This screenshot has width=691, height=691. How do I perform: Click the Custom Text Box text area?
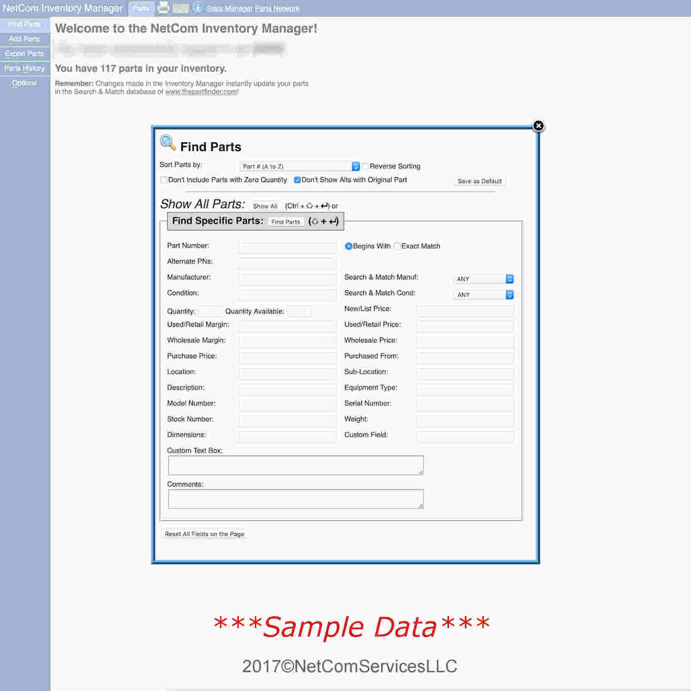(x=296, y=465)
